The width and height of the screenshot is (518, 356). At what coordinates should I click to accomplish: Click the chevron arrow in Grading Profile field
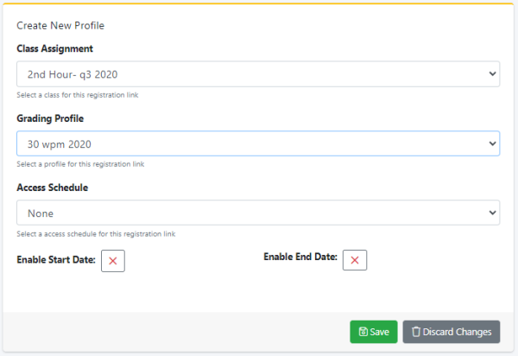(x=493, y=143)
